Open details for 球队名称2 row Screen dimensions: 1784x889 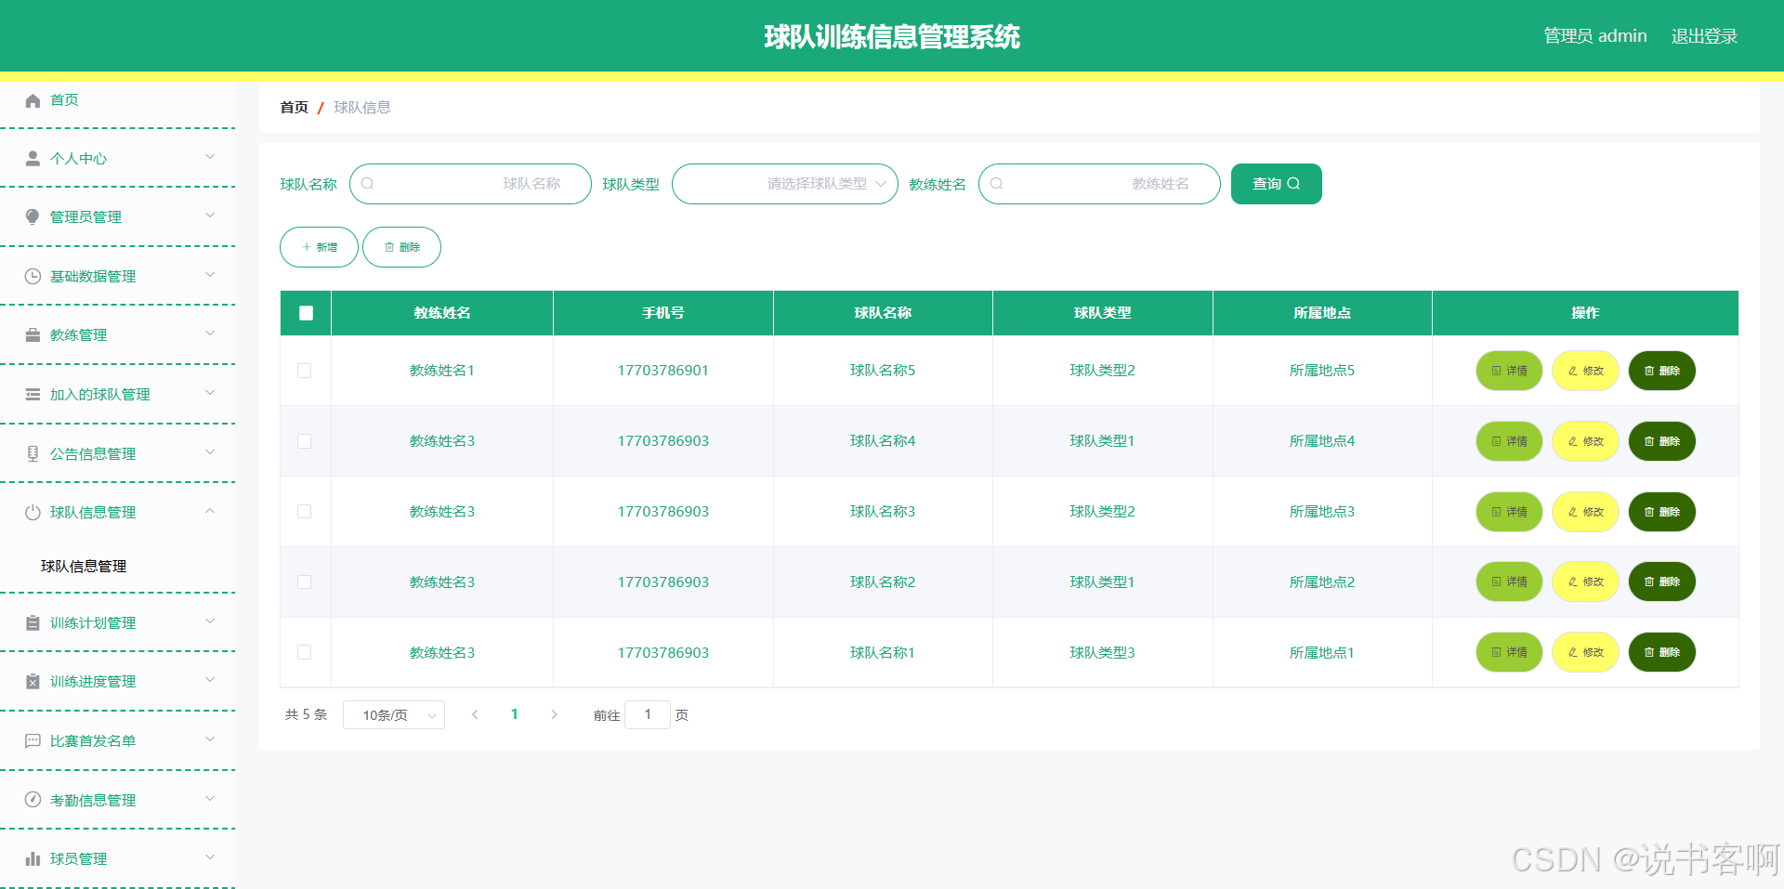pyautogui.click(x=1509, y=582)
